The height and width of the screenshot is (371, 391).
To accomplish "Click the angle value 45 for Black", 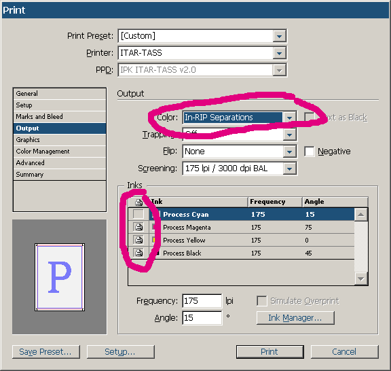I will pyautogui.click(x=308, y=253).
